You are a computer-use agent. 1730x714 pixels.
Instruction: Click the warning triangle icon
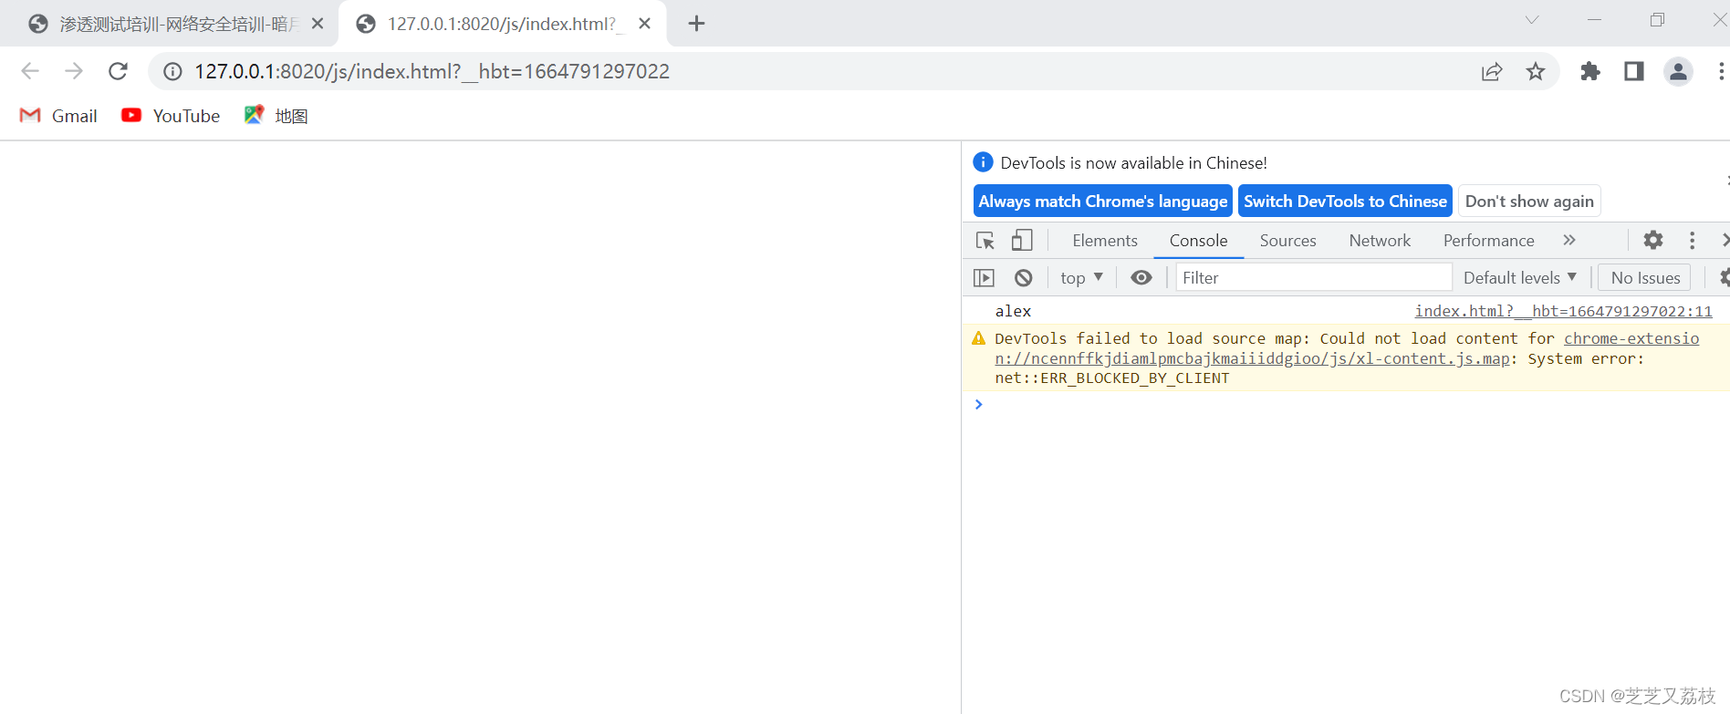click(x=978, y=338)
